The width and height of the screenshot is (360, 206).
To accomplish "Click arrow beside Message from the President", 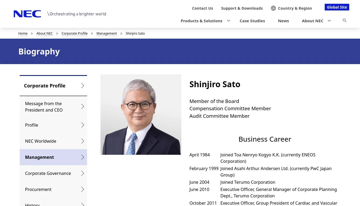I will 83,107.
